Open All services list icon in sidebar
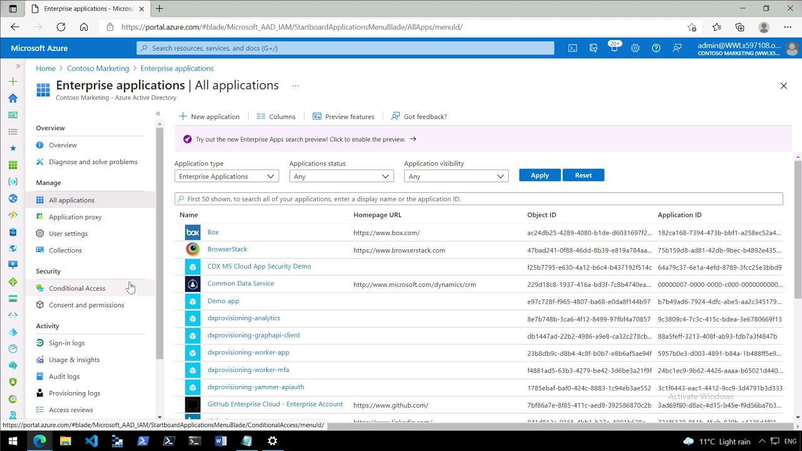802x451 pixels. (x=13, y=132)
